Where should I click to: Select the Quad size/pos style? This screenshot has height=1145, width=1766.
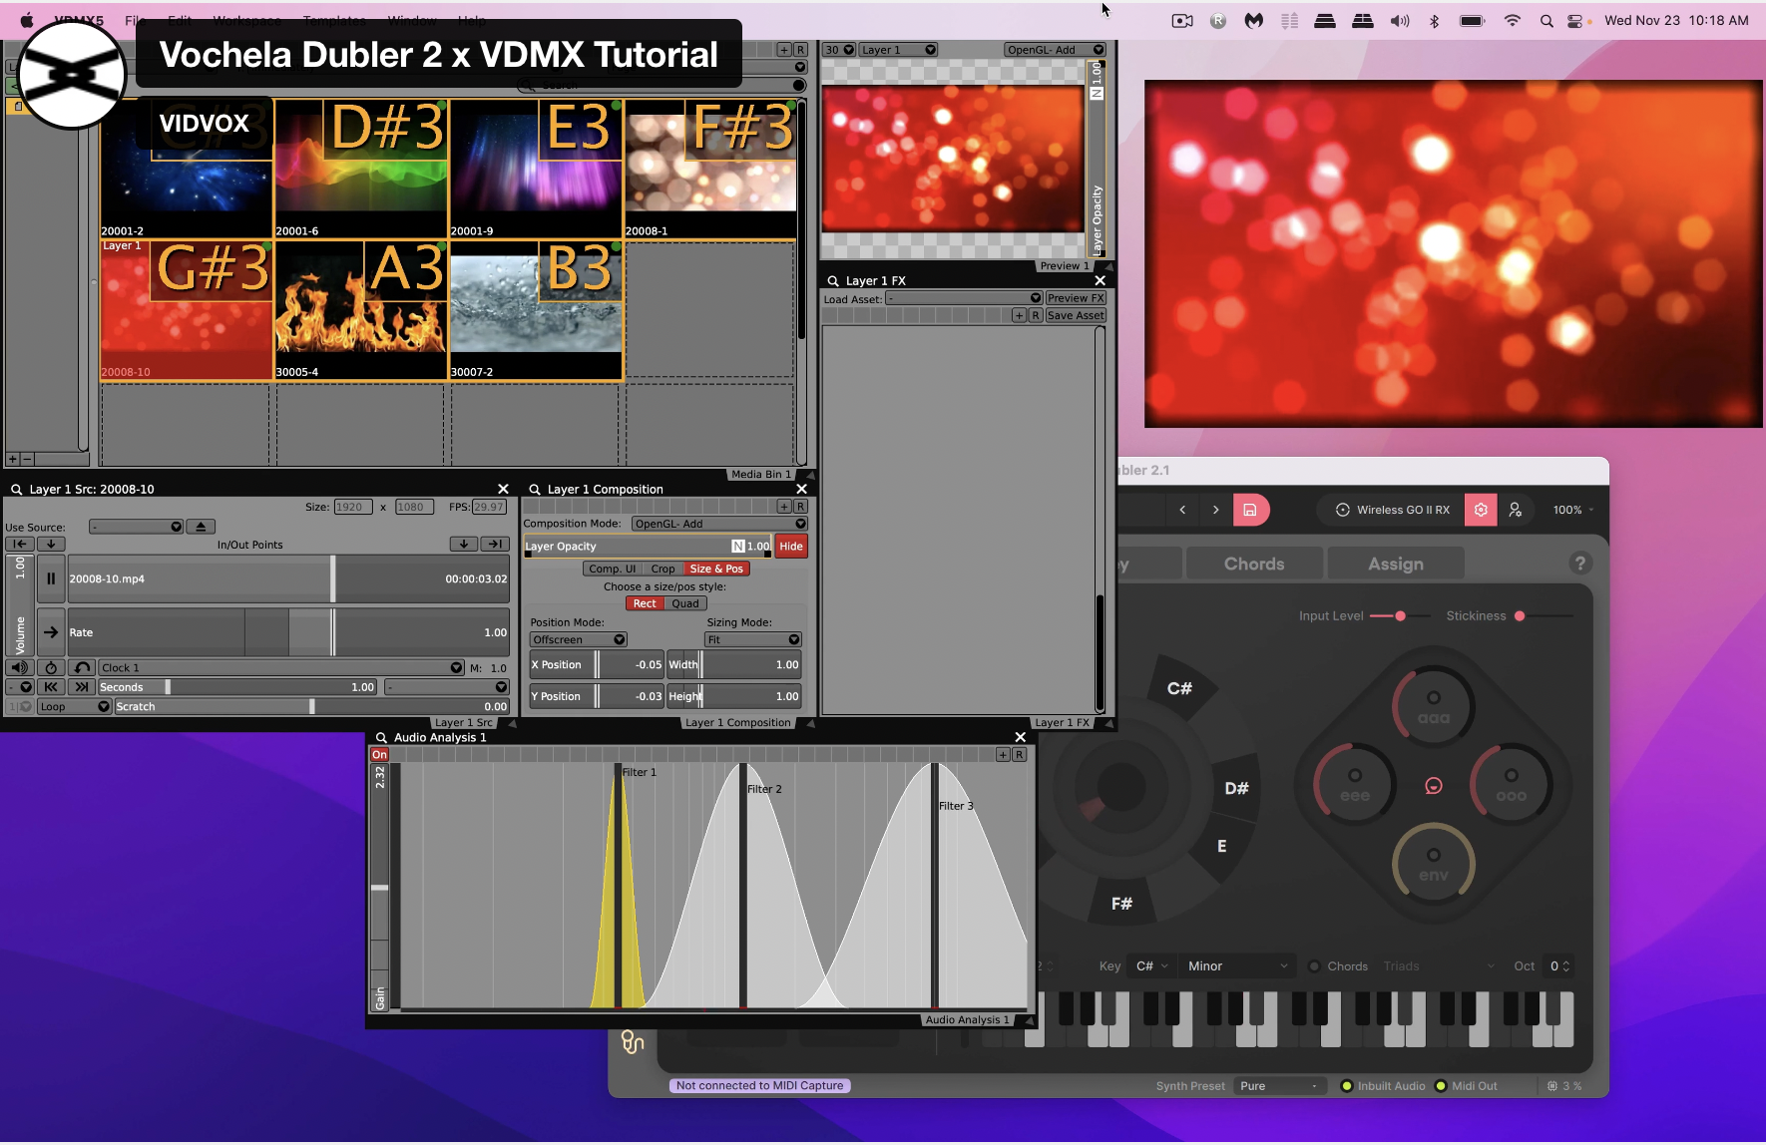(x=685, y=603)
